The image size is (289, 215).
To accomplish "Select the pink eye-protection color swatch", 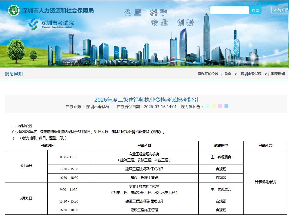I will pyautogui.click(x=220, y=106).
